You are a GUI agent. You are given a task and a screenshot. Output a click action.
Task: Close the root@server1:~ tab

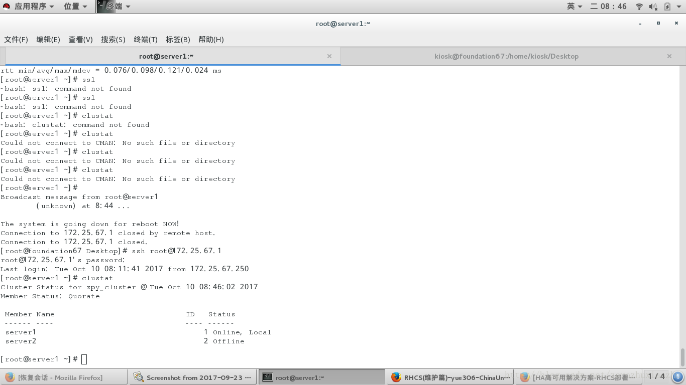coord(329,56)
